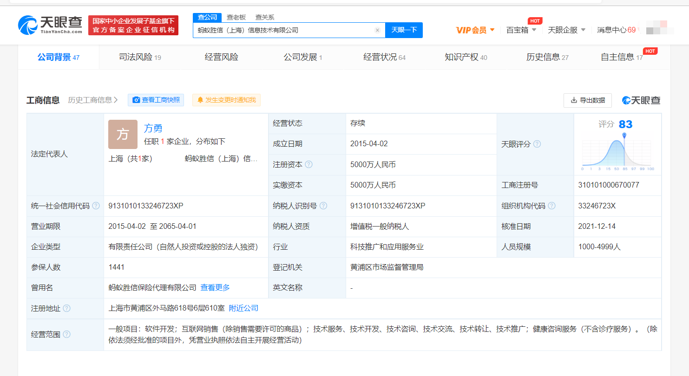Click 发生变更时通知我 button

point(226,100)
